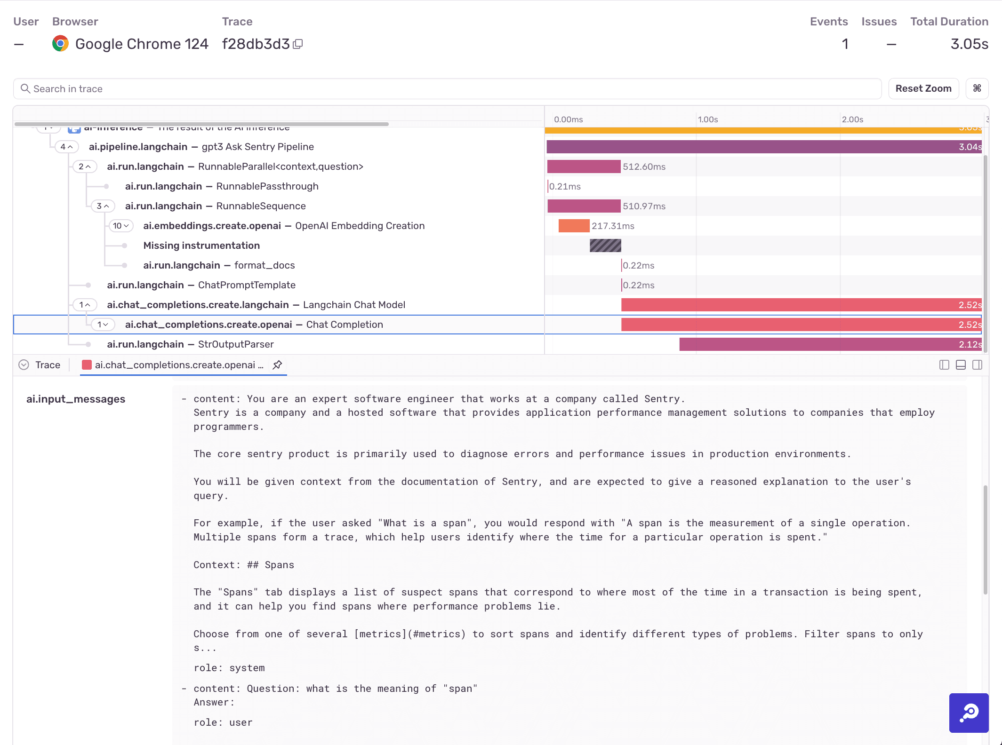Collapse the gpt3 Ask Sentry Pipeline children
Image resolution: width=1002 pixels, height=745 pixels.
coord(67,146)
